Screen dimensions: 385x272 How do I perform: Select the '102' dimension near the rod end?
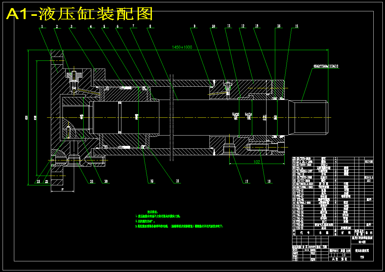(256, 162)
